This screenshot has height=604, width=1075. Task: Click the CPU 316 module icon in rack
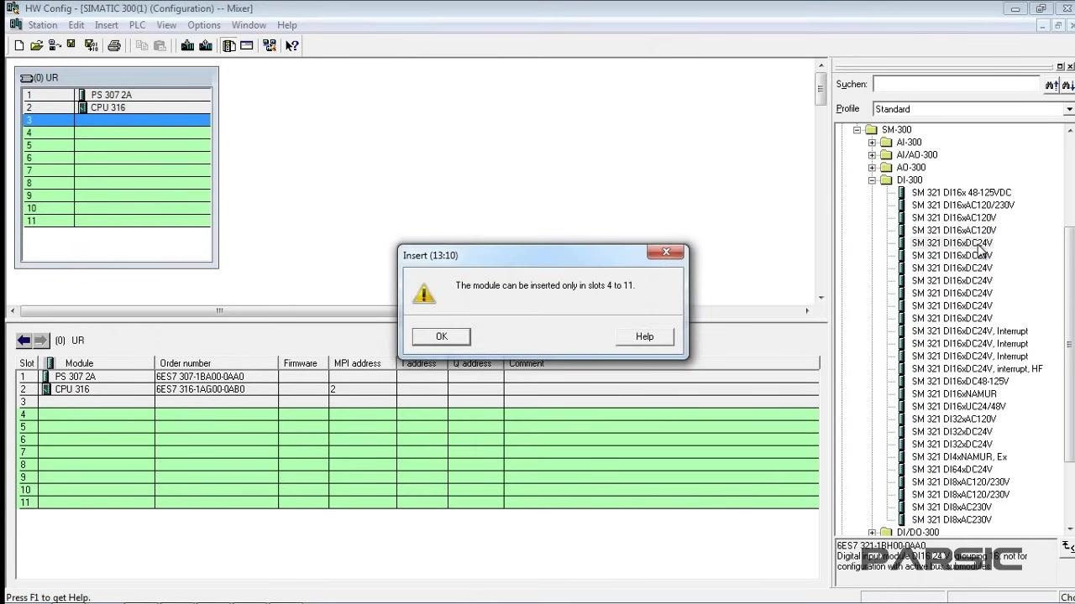pyautogui.click(x=82, y=107)
